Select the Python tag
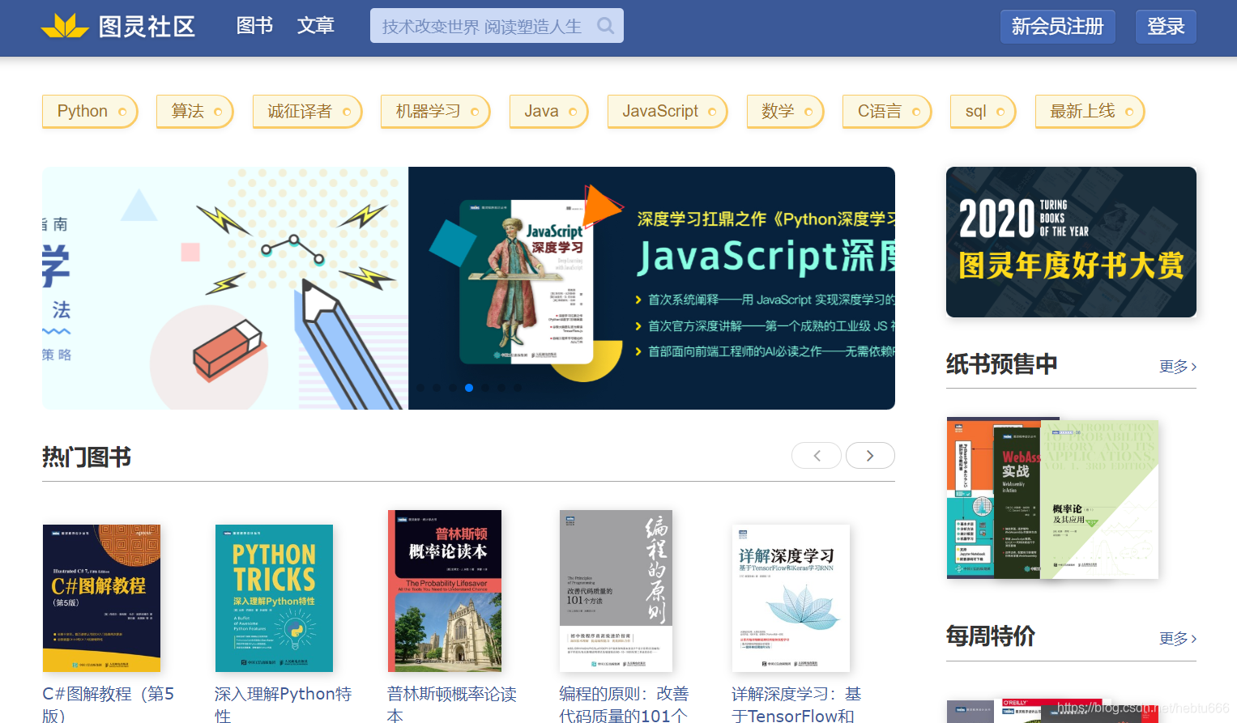The width and height of the screenshot is (1237, 723). tap(90, 112)
